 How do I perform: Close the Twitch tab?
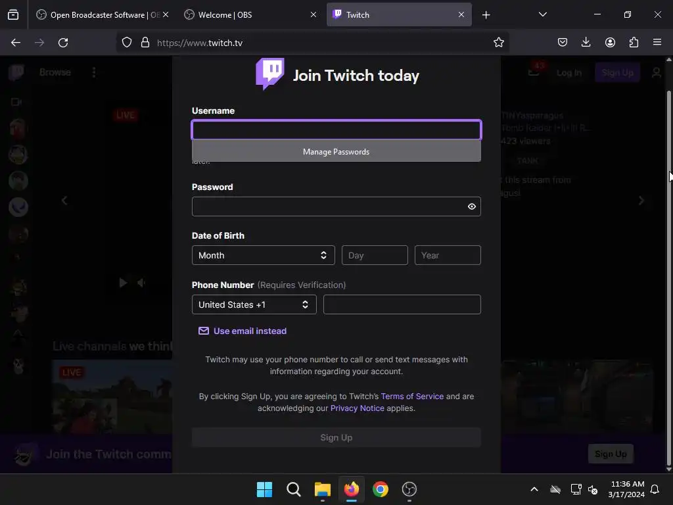[x=461, y=14]
